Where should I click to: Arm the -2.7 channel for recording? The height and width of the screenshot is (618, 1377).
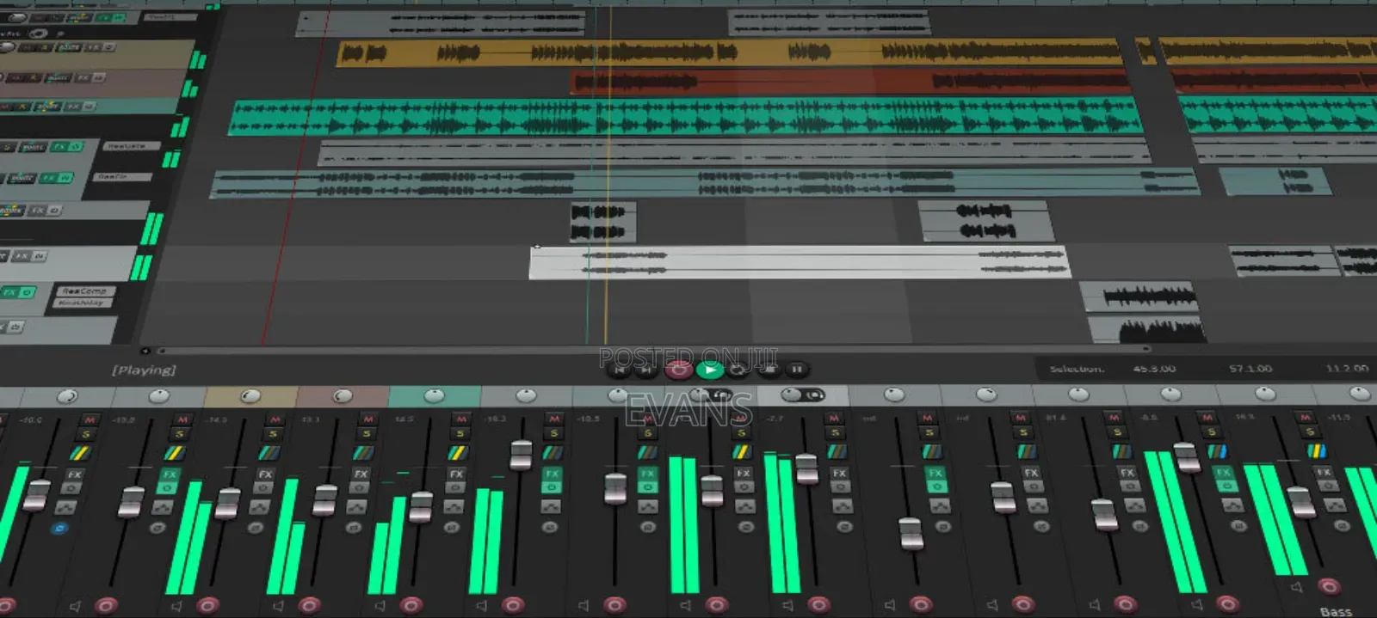click(818, 605)
